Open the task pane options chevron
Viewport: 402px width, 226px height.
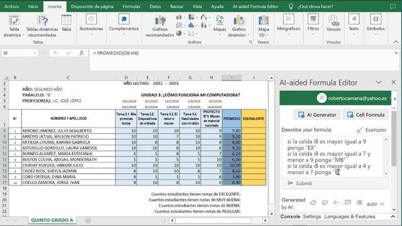[379, 82]
